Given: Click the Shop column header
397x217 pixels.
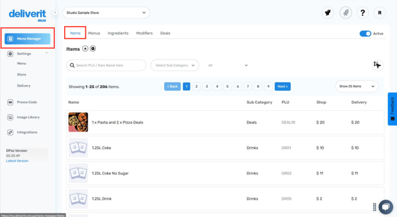Looking at the screenshot, I should pyautogui.click(x=321, y=102).
